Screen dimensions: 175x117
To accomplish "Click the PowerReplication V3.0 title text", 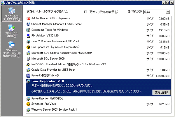I will coord(48,81).
